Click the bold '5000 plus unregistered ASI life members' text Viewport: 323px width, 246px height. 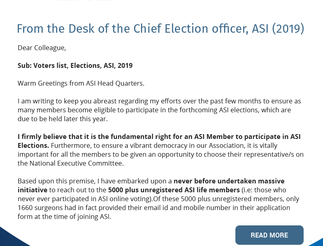[x=174, y=190]
